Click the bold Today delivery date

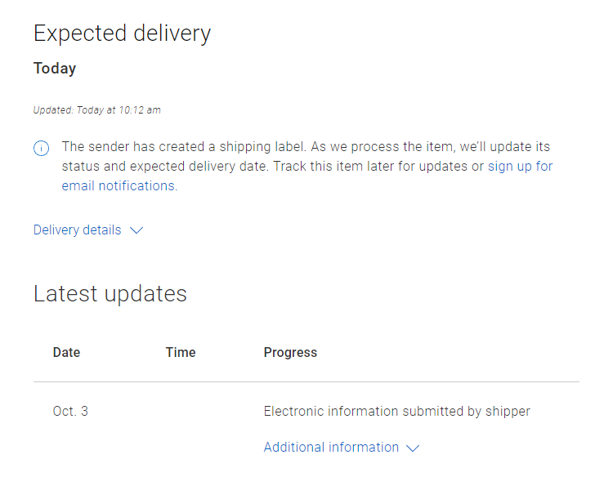tap(55, 69)
